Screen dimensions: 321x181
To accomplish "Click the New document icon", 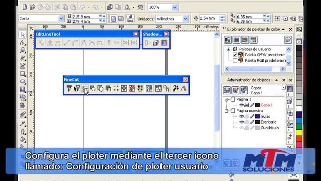I will pyautogui.click(x=25, y=7).
